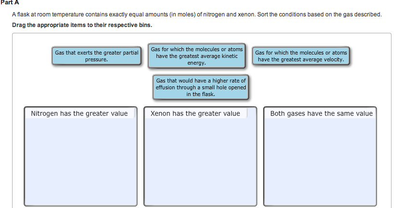Viewport: 405px width, 208px height.
Task: Click the "Nitrogen has the greater value" label
Action: [79, 113]
